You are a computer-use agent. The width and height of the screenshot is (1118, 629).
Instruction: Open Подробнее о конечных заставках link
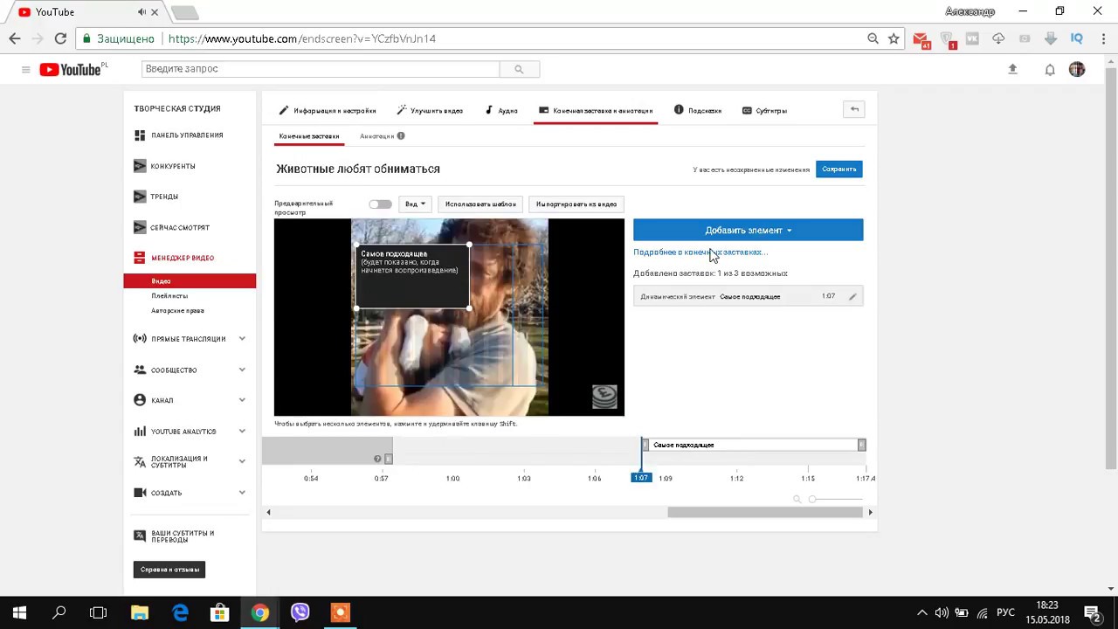pos(700,252)
